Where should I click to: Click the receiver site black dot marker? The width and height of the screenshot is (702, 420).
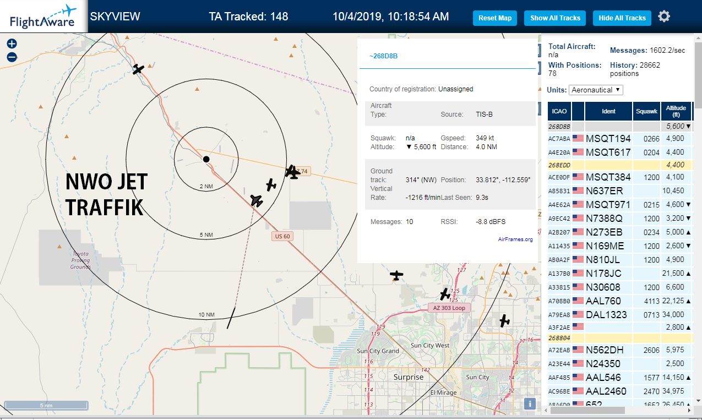click(206, 159)
